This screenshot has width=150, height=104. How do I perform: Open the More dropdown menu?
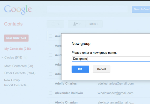(94, 24)
